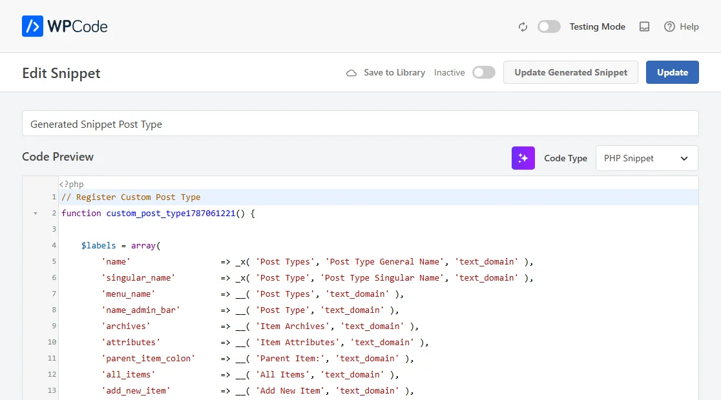Click the Save to Library cloud icon

[x=351, y=73]
